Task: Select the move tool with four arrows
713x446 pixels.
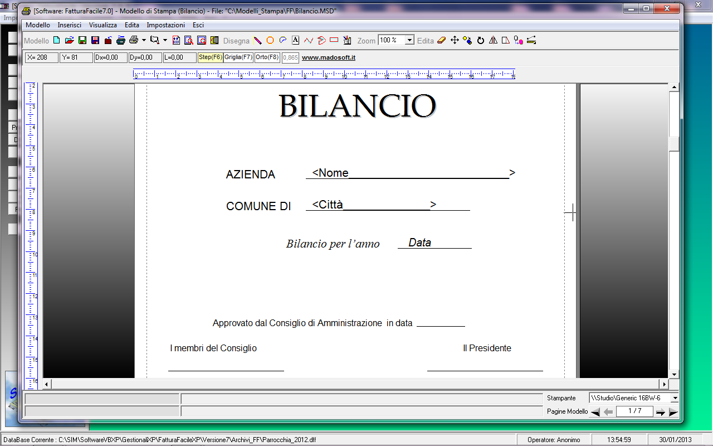Action: (455, 40)
